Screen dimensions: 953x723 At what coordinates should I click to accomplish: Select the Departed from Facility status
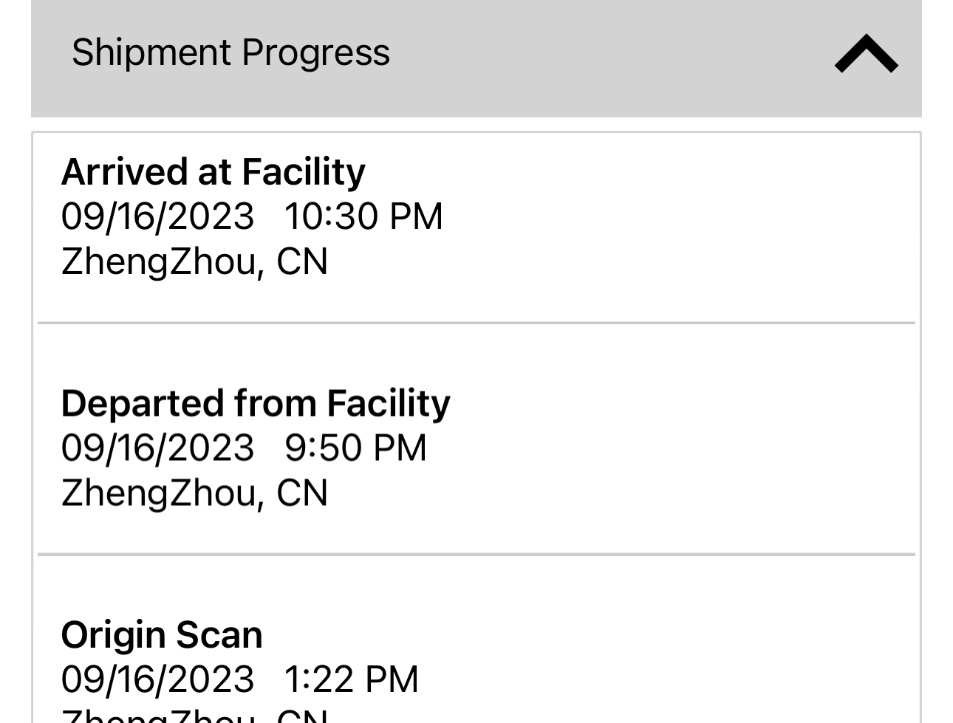click(255, 402)
